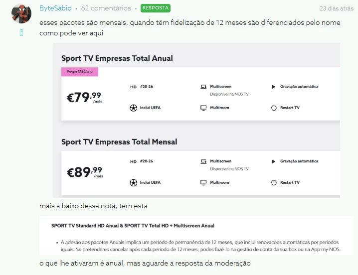Click the Restart TV icon in Anual package

pos(273,108)
